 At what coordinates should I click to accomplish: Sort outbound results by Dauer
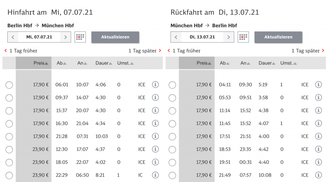click(104, 63)
